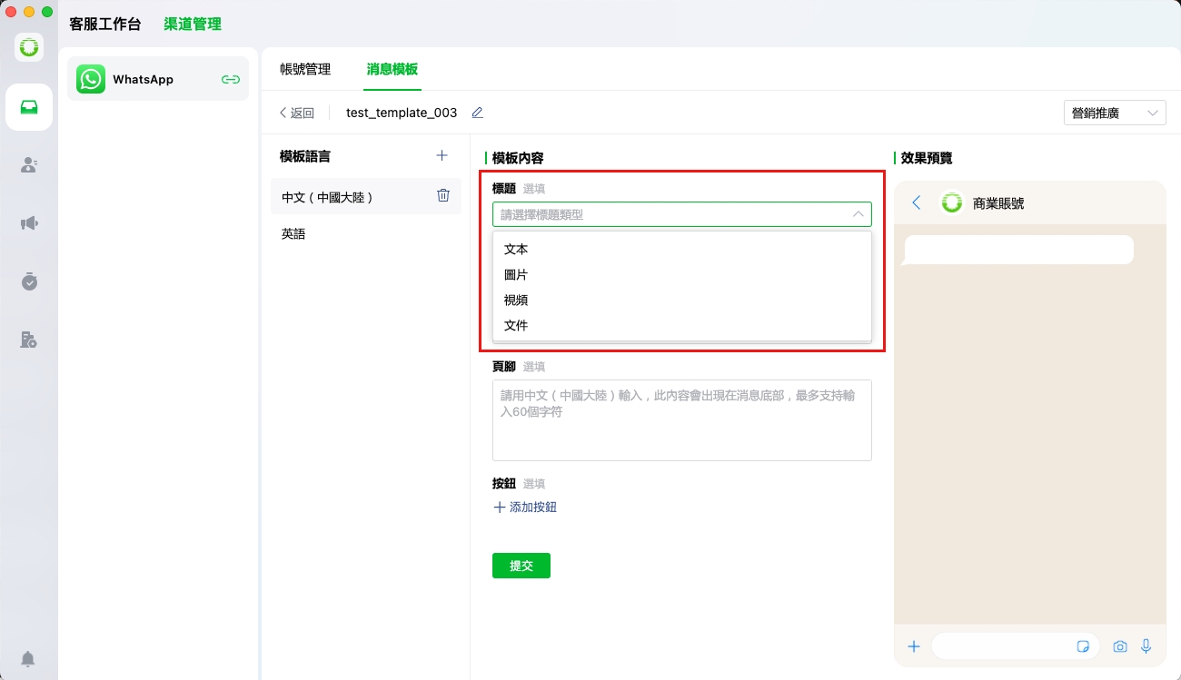Open the 營銷推廣 category dropdown

[x=1115, y=113]
